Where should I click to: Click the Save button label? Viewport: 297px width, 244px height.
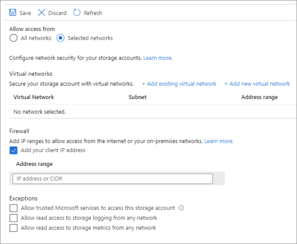25,13
